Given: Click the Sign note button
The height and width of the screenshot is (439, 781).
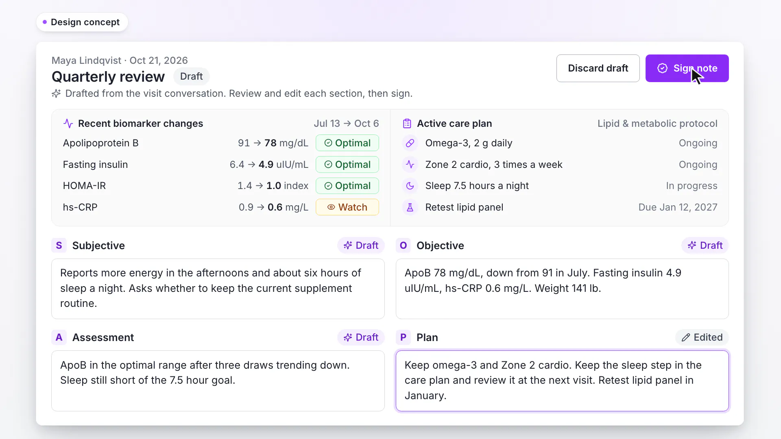Looking at the screenshot, I should tap(687, 68).
